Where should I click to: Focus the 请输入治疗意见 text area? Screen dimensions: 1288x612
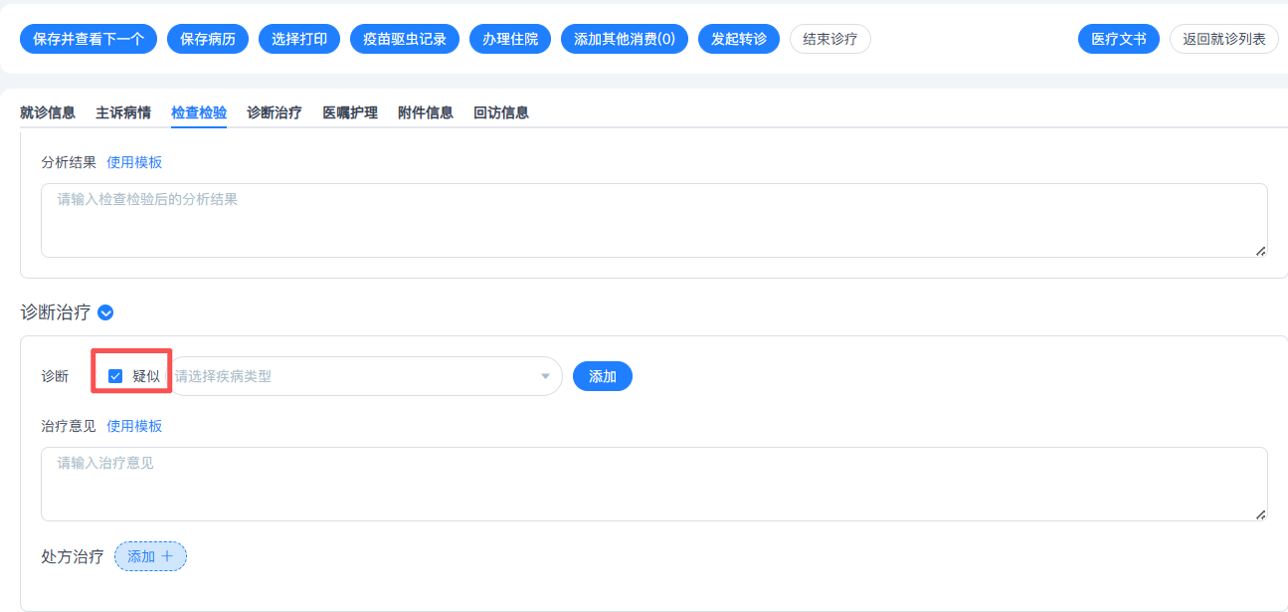click(653, 484)
